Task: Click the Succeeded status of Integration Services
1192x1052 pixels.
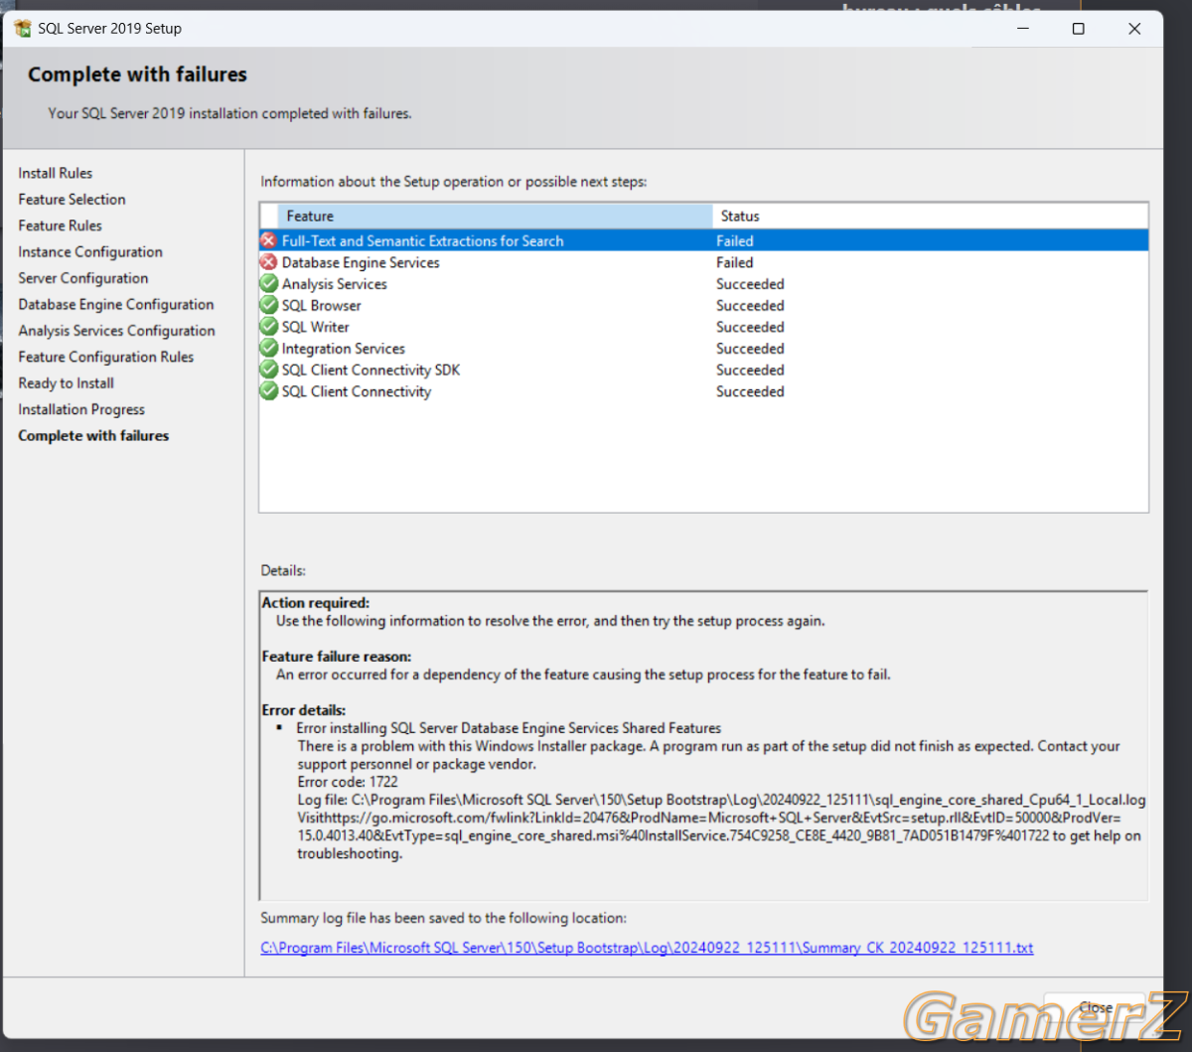Action: (x=750, y=349)
